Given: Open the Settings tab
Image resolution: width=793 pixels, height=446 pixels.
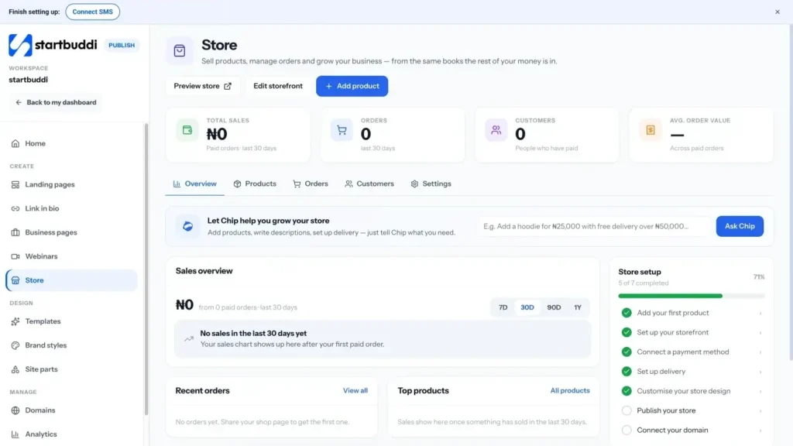Looking at the screenshot, I should tap(431, 184).
